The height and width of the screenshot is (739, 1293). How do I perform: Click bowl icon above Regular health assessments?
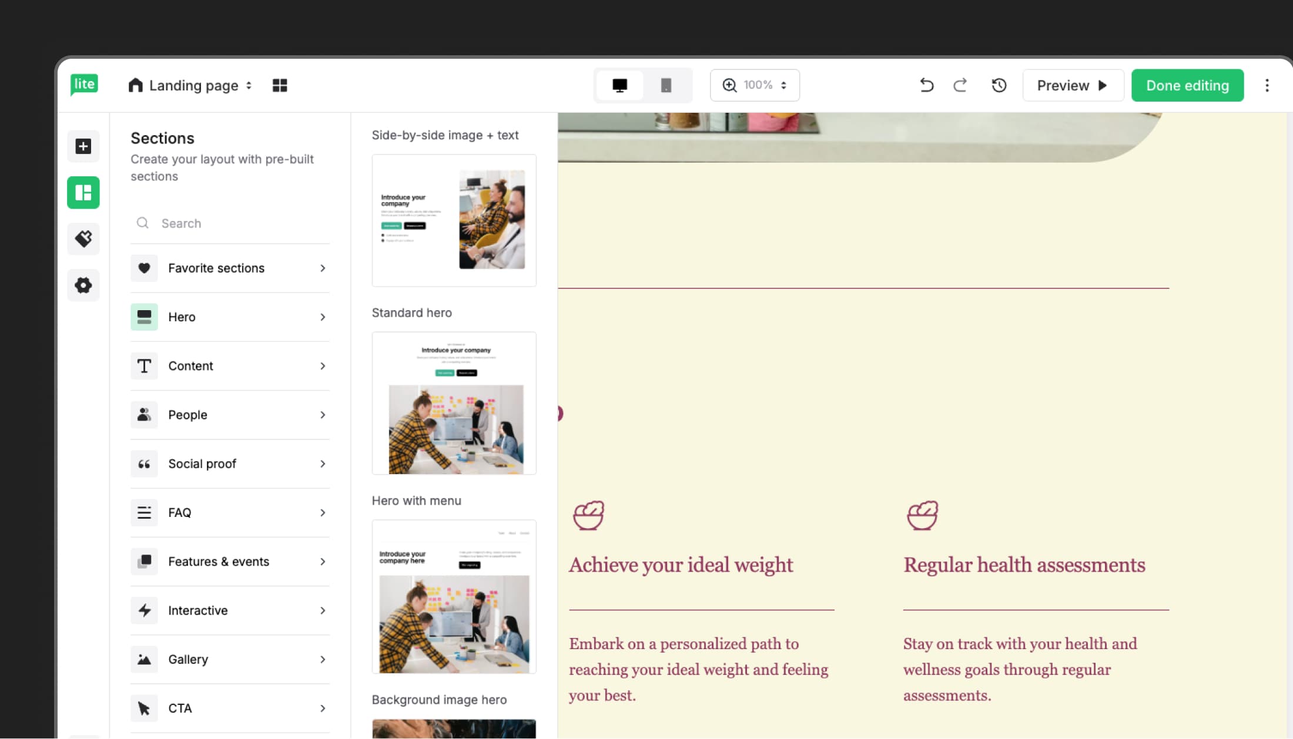click(922, 515)
